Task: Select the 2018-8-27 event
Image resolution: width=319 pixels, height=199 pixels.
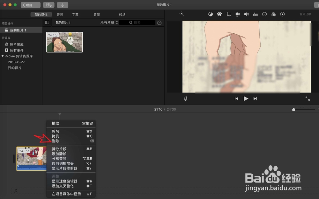Action: [x=16, y=62]
